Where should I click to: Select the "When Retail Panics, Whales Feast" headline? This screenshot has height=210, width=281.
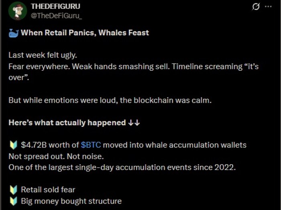click(85, 33)
